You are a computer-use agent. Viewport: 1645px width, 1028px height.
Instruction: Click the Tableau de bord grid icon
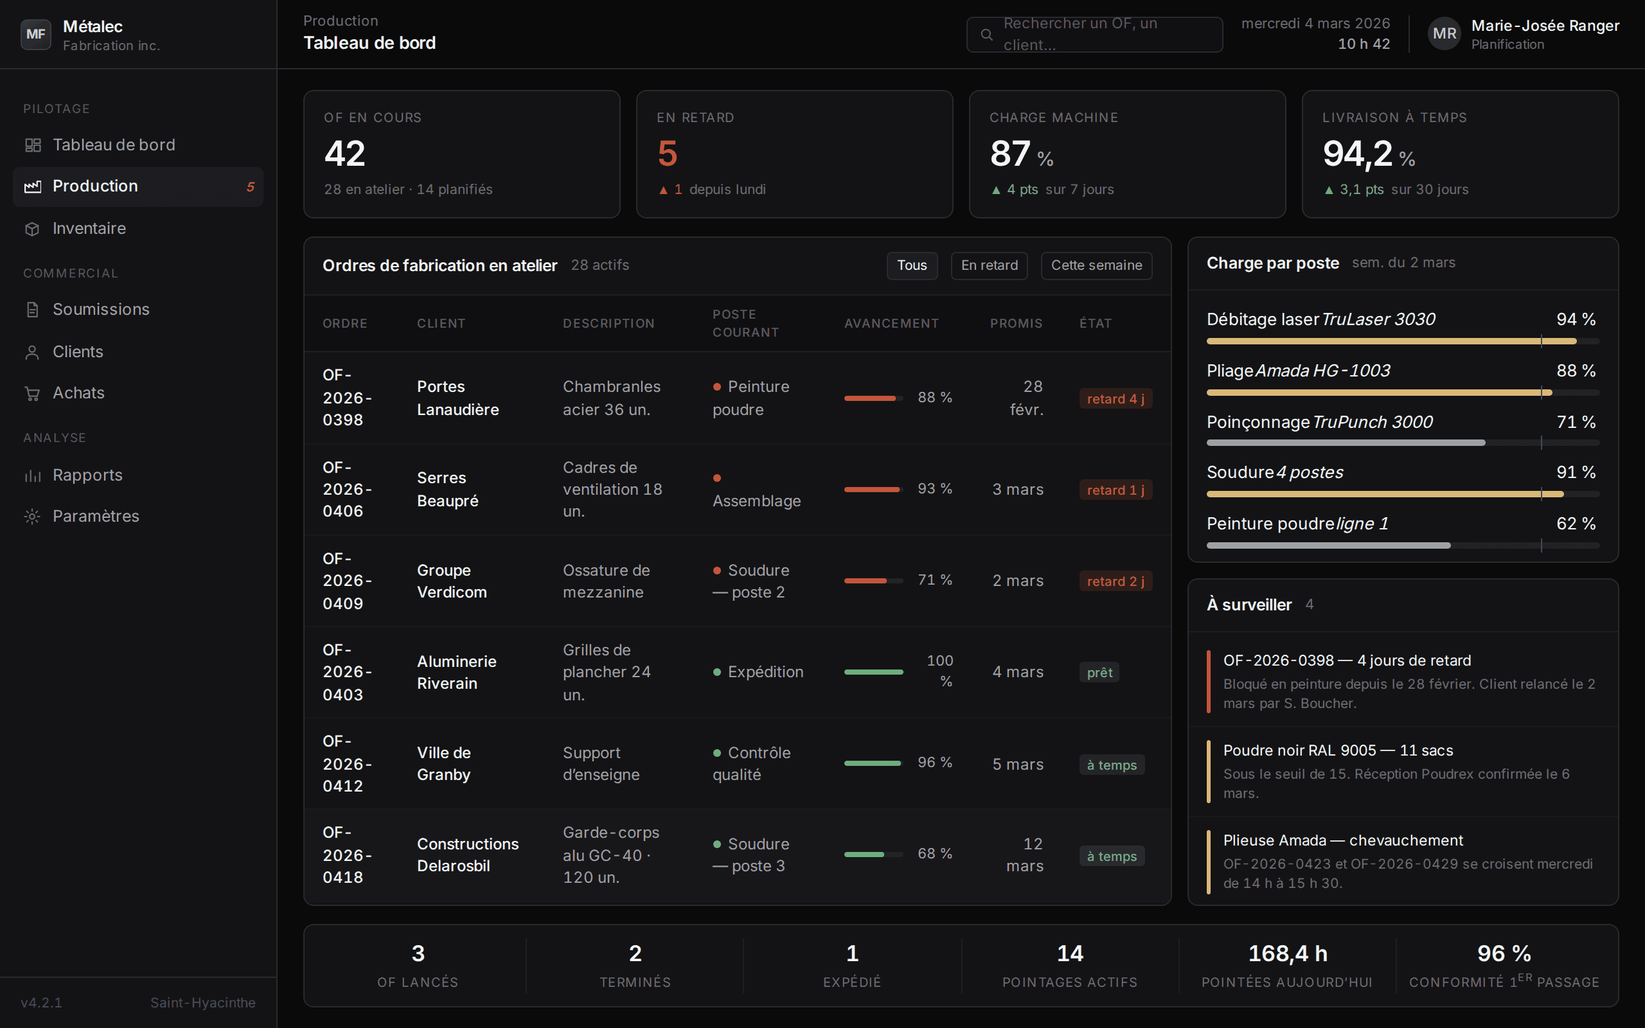(x=33, y=145)
